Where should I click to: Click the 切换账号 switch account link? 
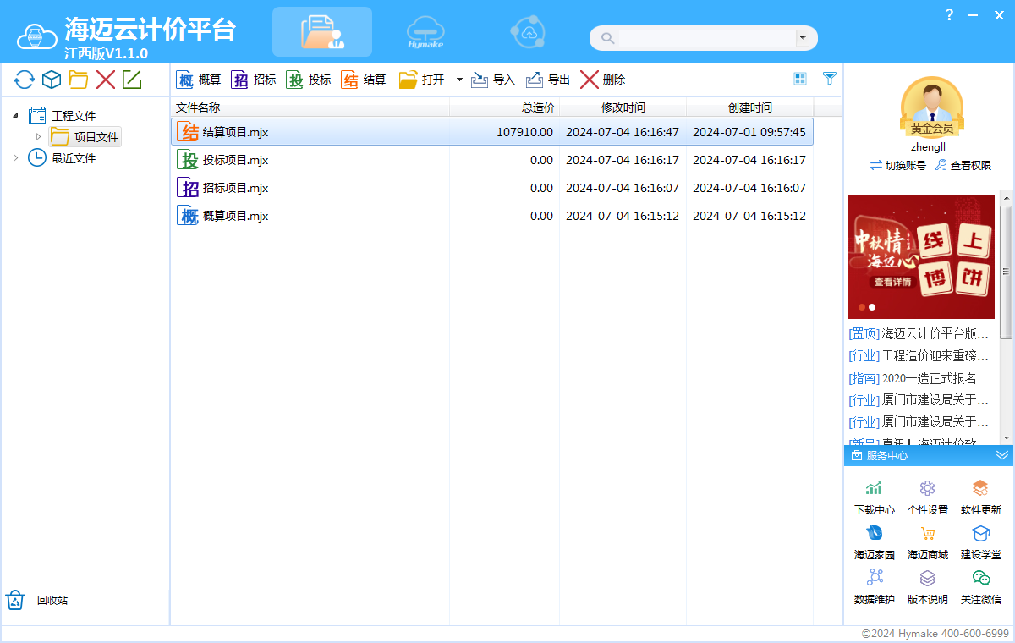tap(897, 166)
